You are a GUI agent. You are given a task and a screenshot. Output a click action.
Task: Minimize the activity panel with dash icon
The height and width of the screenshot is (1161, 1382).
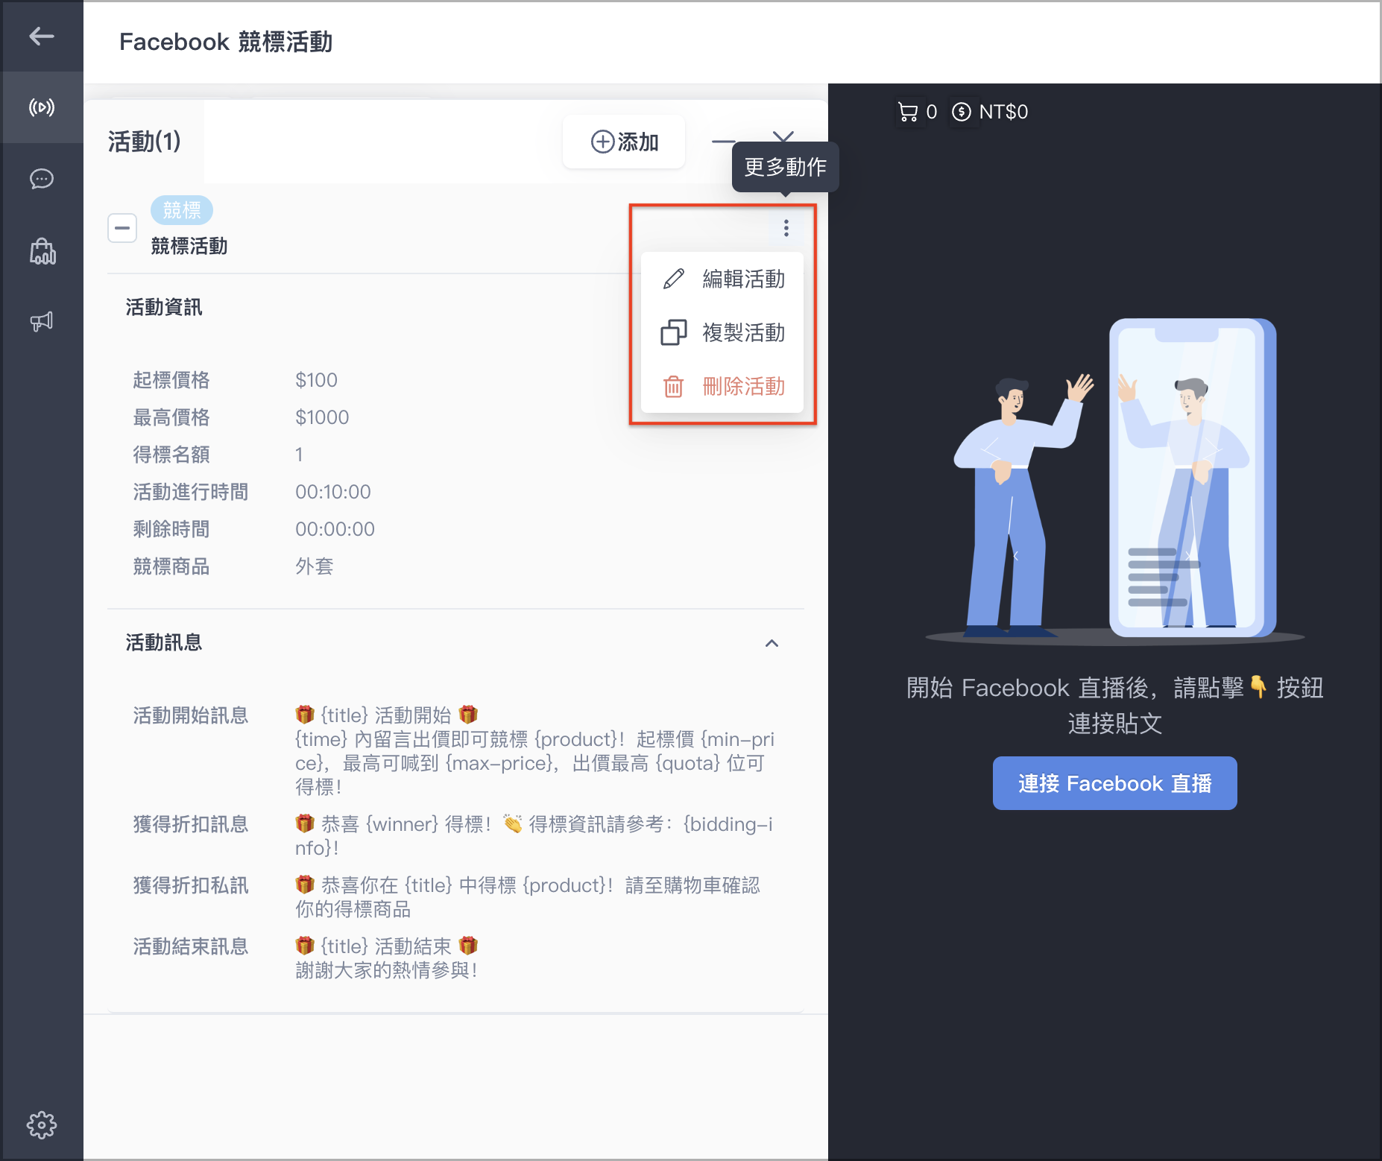click(722, 141)
